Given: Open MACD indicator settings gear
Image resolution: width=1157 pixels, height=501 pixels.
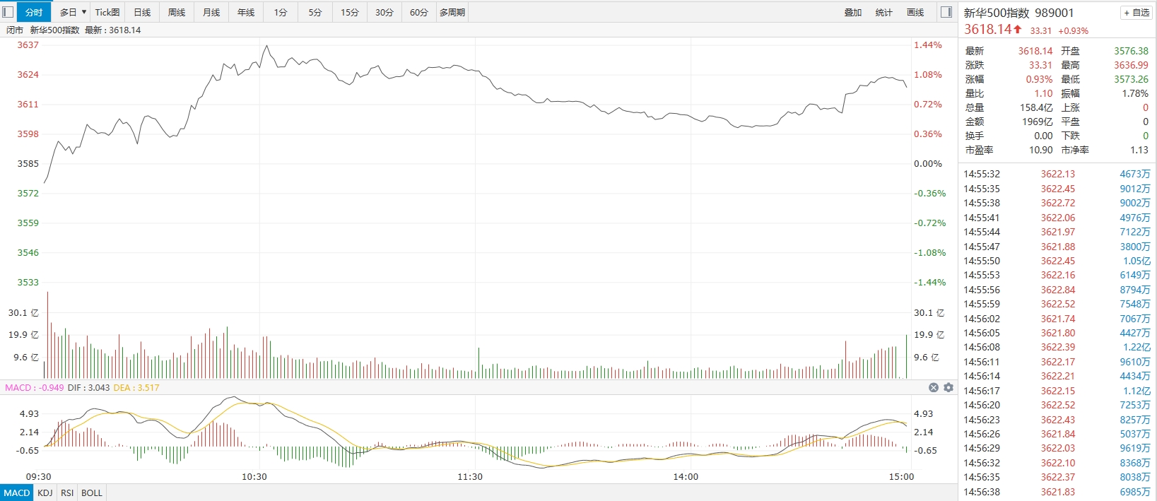Looking at the screenshot, I should click(948, 388).
